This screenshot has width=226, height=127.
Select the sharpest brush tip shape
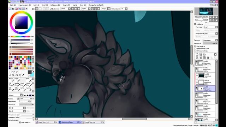(x=25, y=95)
